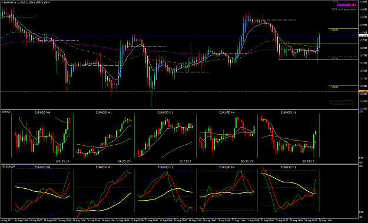Click the magenta EURUSD H1 label
This screenshot has width=368, height=223.
click(346, 5)
